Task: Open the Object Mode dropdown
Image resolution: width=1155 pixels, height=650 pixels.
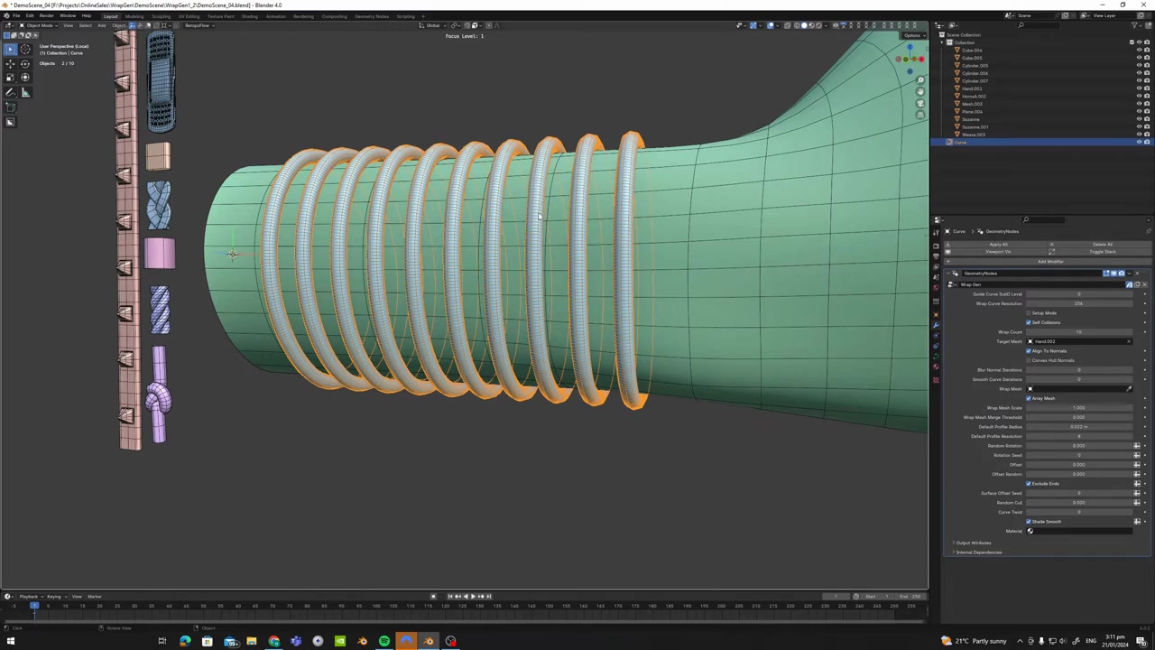Action: pyautogui.click(x=38, y=25)
